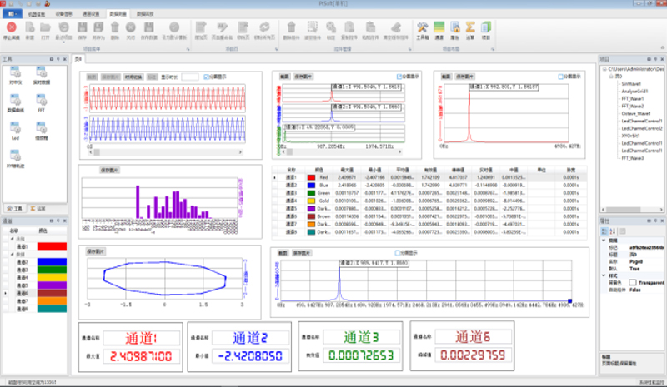667x387 pixels.
Task: Toggle the split-screen checkbox on the bottom spectrum chart
Action: [x=397, y=252]
